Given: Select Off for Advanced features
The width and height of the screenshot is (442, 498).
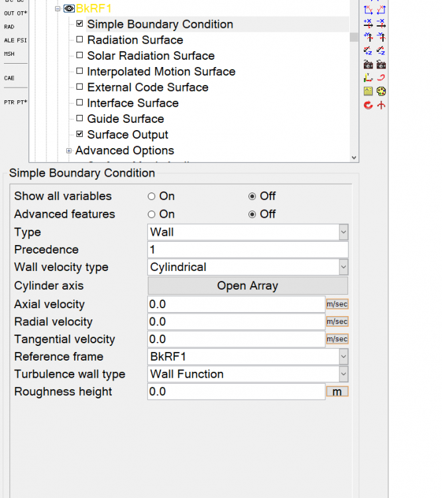Looking at the screenshot, I should click(252, 214).
